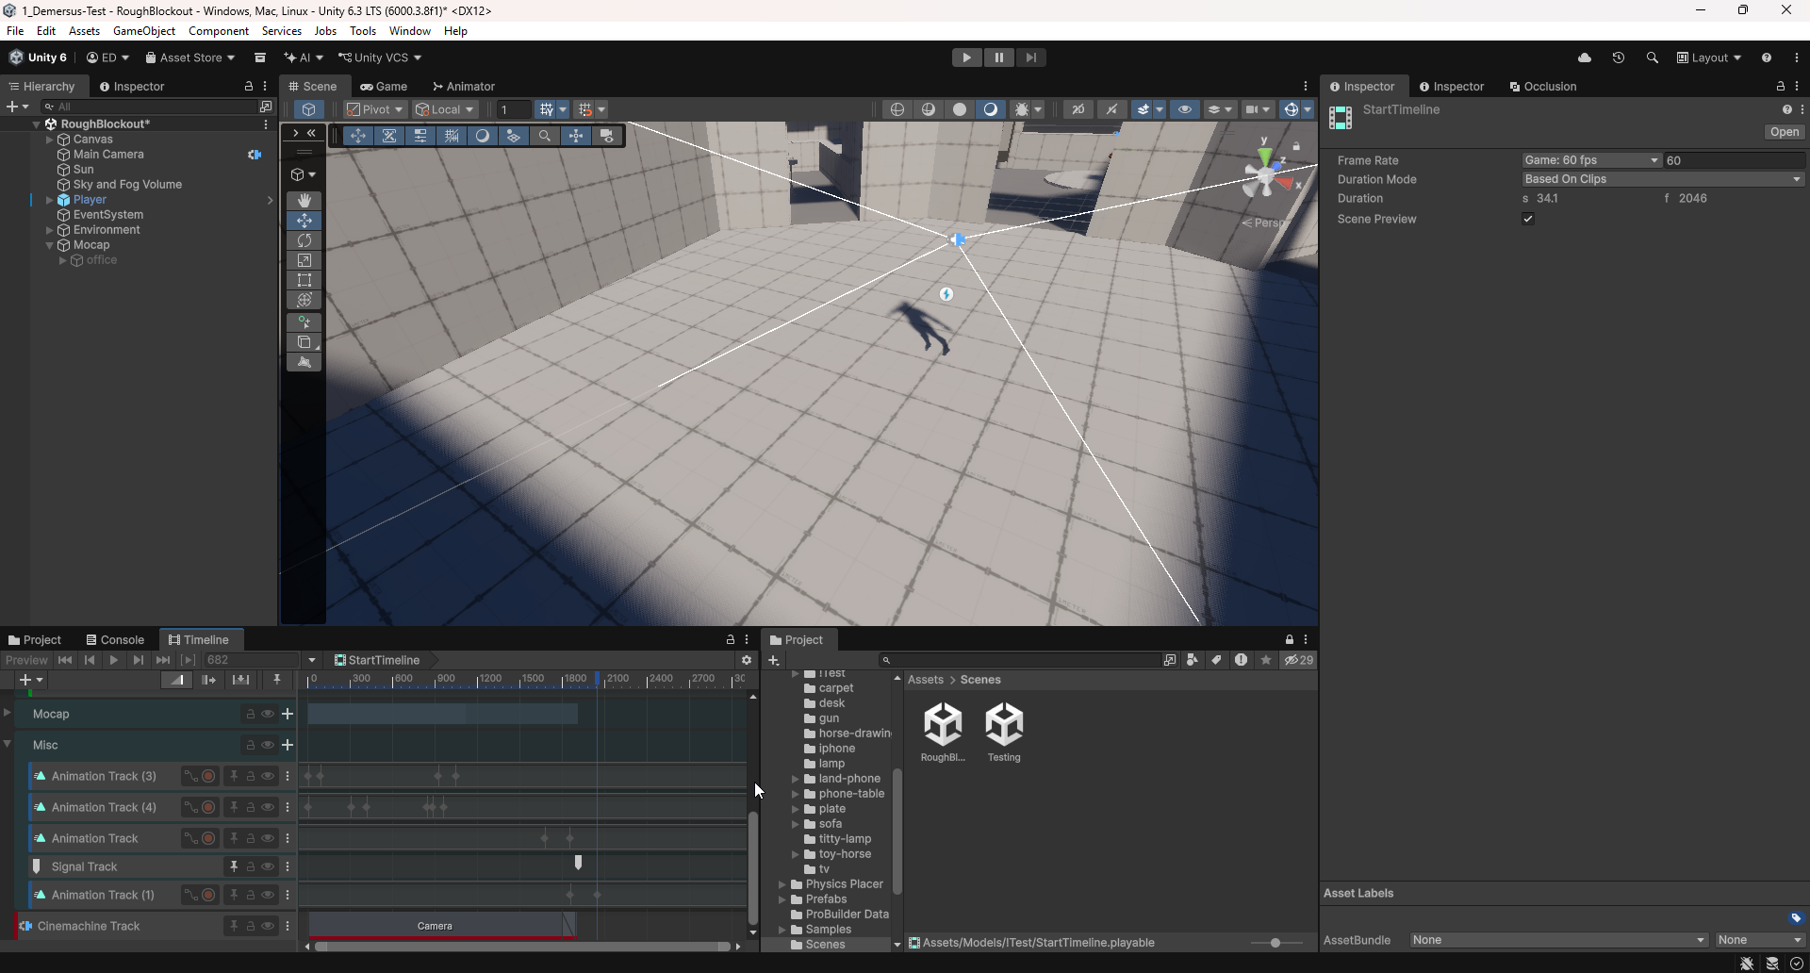
Task: Open the GameObject menu
Action: coord(144,31)
